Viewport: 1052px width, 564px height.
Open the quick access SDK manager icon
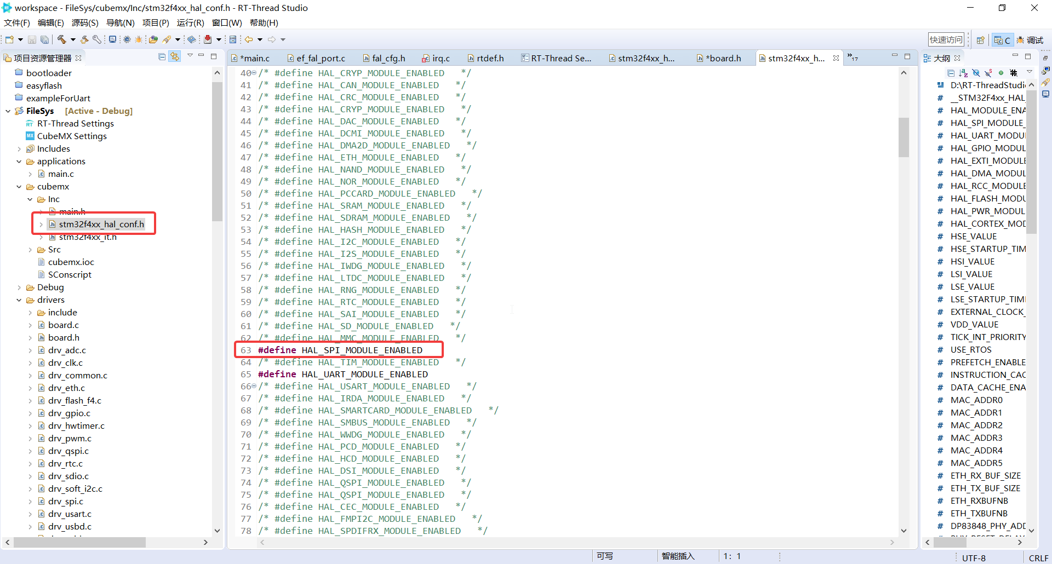coord(981,39)
